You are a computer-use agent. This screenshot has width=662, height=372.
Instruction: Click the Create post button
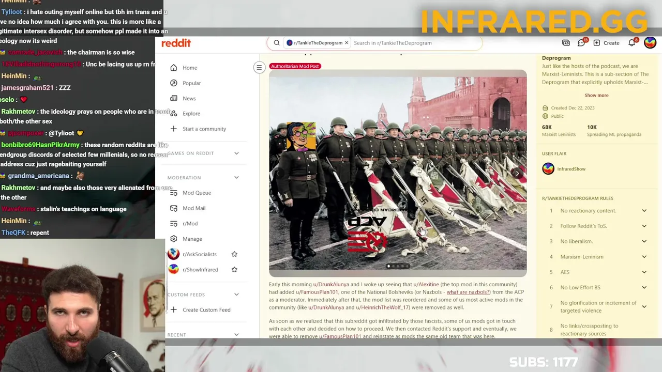tap(606, 43)
